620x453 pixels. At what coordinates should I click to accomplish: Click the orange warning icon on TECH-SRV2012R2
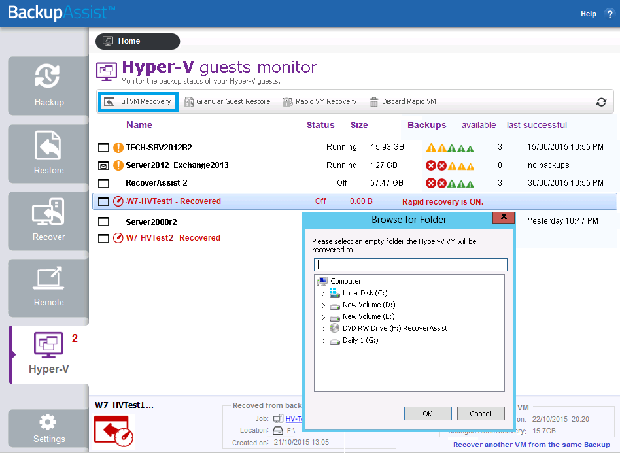(118, 148)
